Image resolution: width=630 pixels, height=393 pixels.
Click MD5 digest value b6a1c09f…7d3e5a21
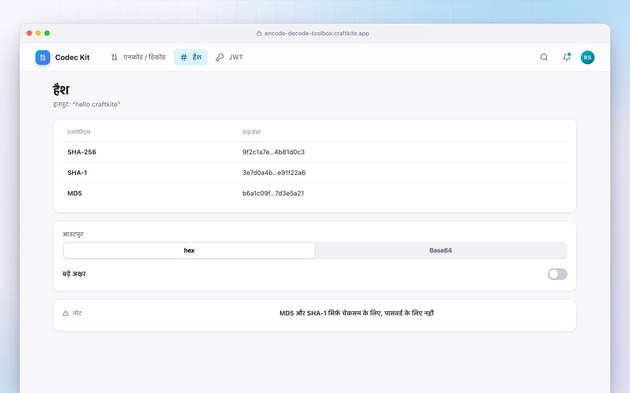pyautogui.click(x=273, y=194)
